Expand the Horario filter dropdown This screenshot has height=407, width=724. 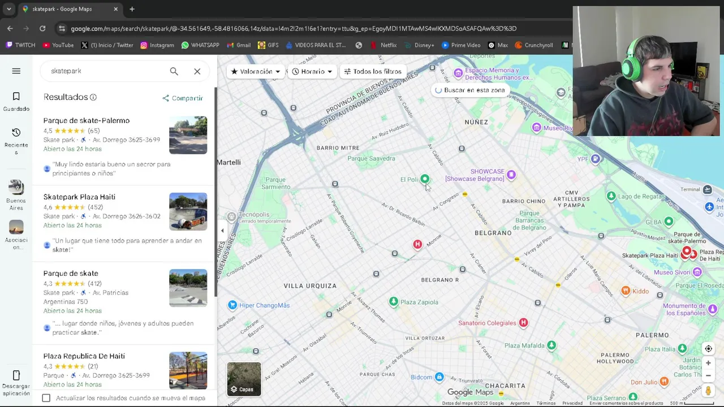[x=312, y=72]
